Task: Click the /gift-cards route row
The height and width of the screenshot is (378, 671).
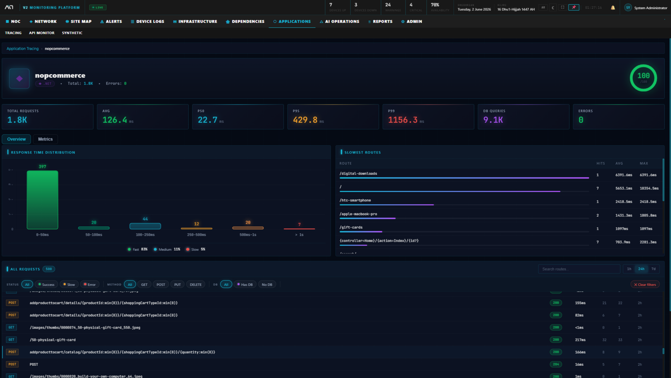Action: [499, 229]
